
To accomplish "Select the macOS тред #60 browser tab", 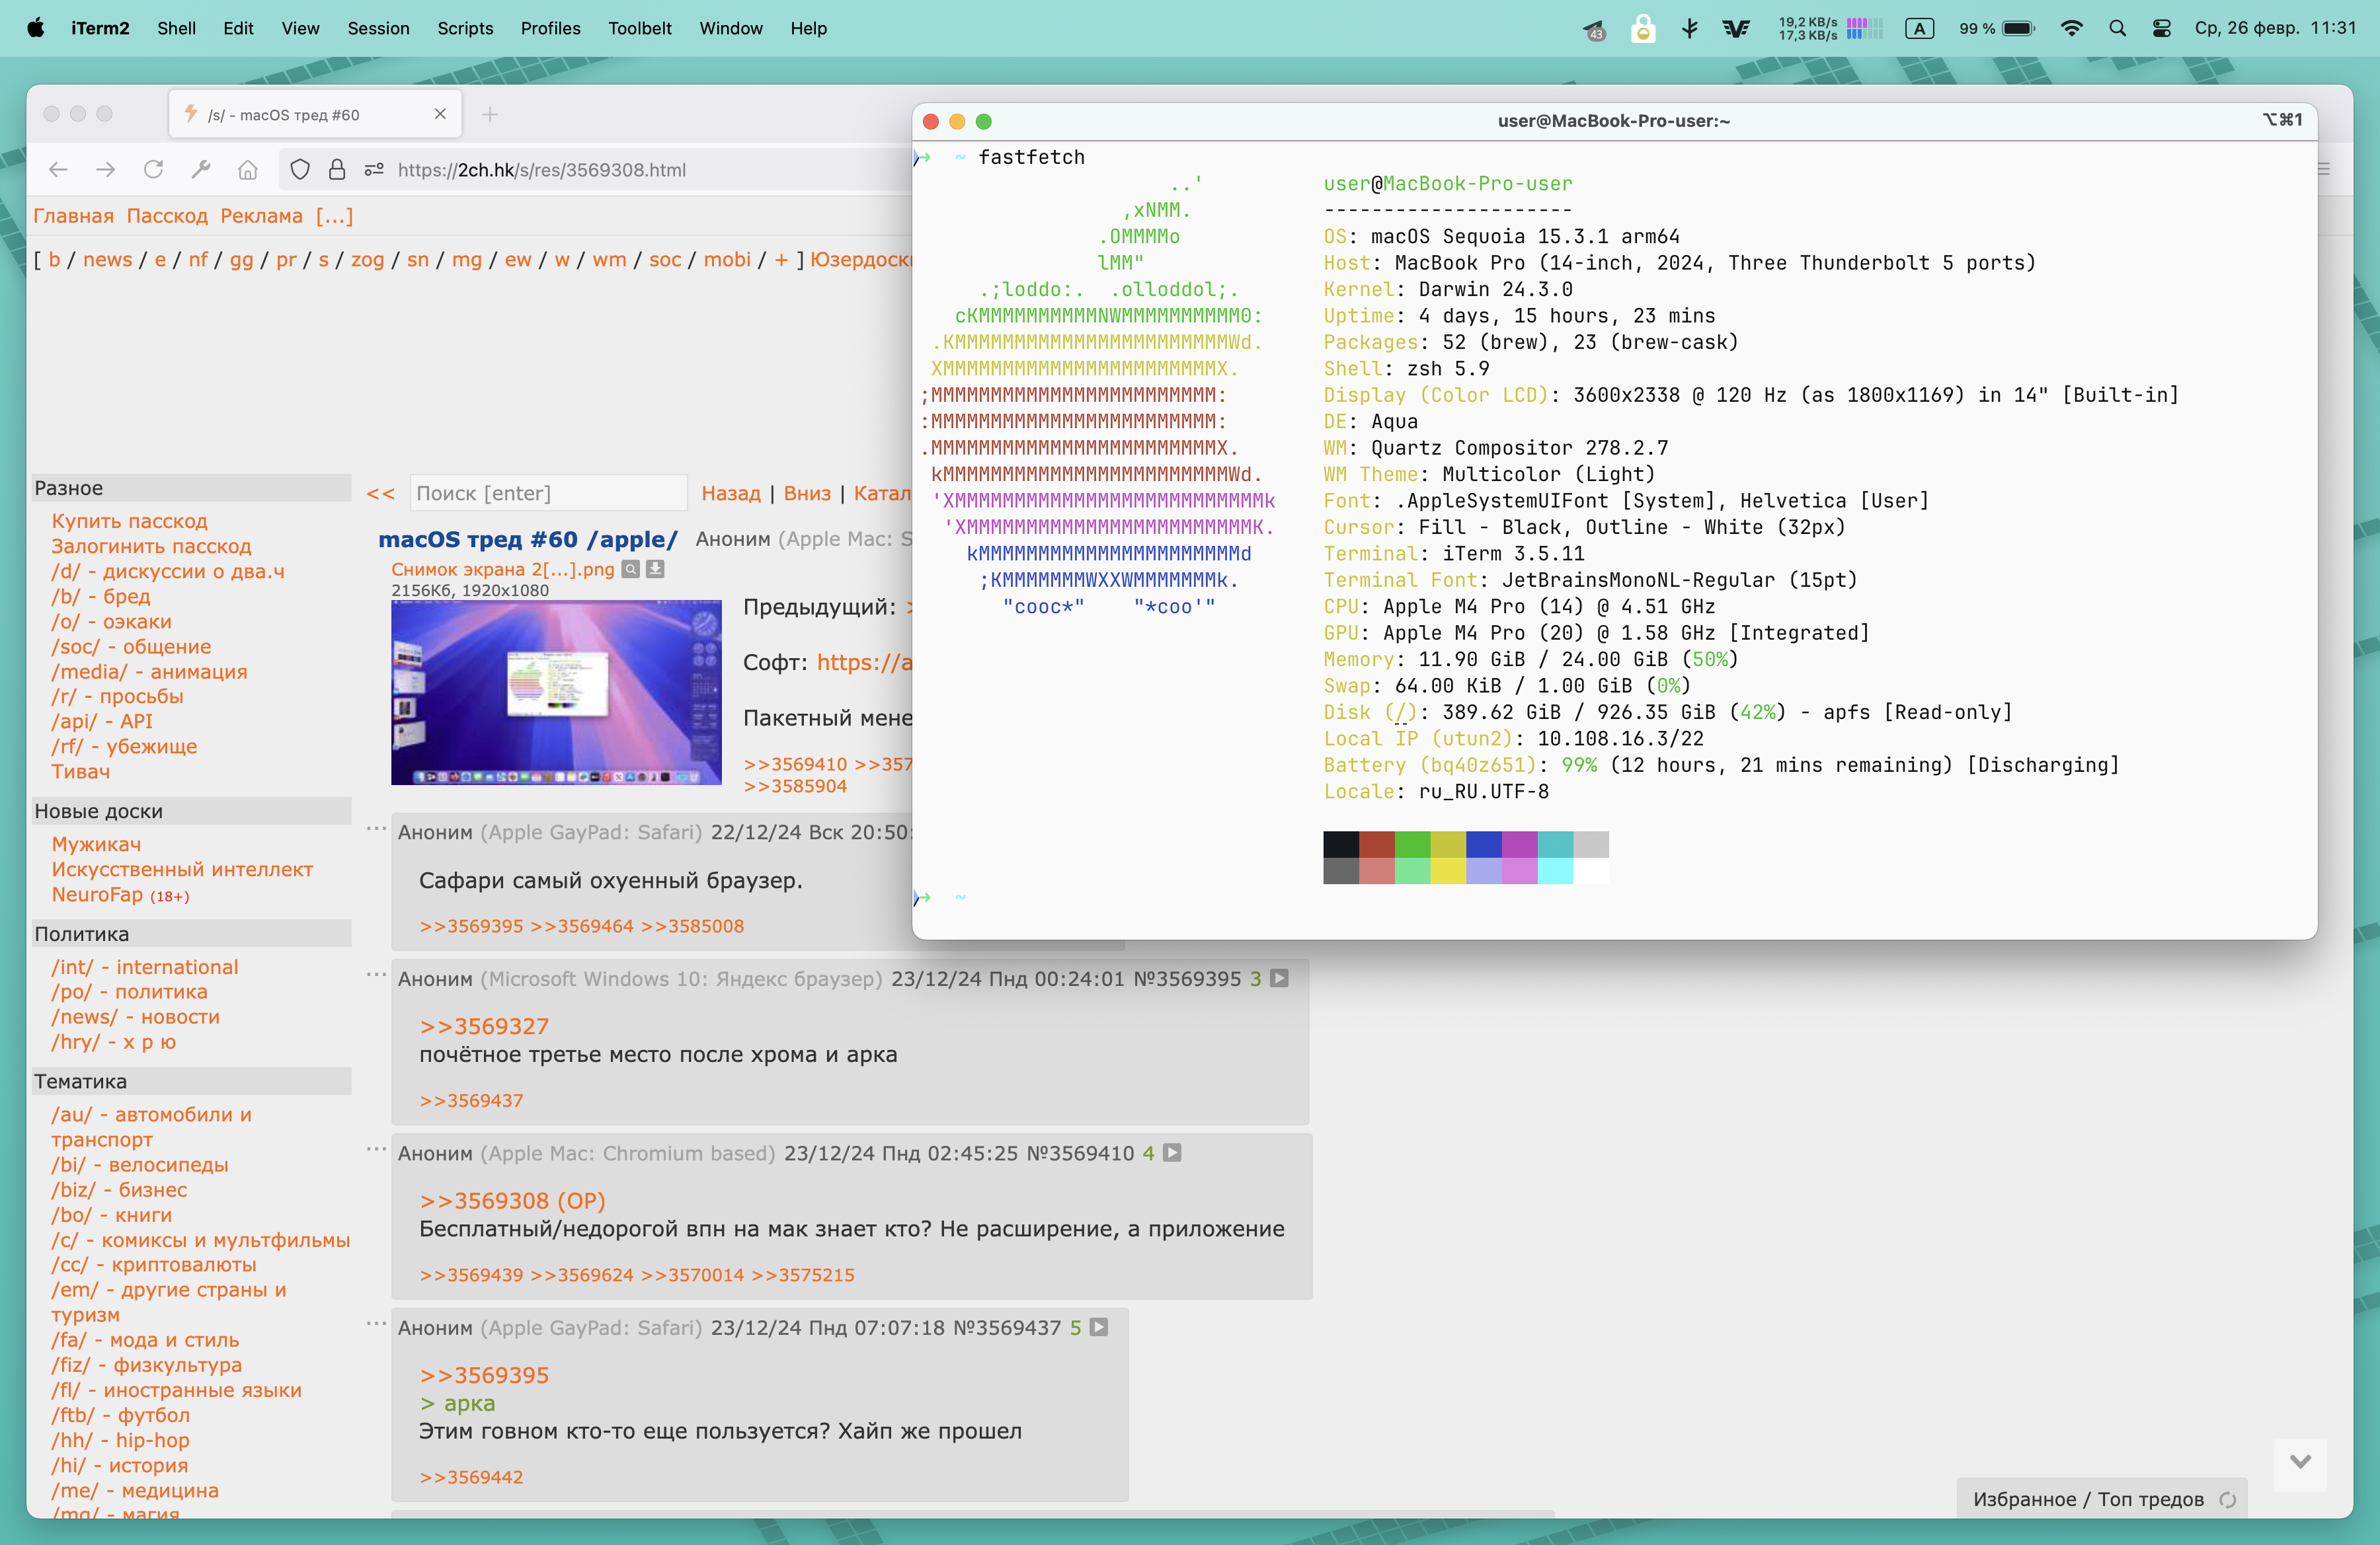I will pyautogui.click(x=316, y=114).
